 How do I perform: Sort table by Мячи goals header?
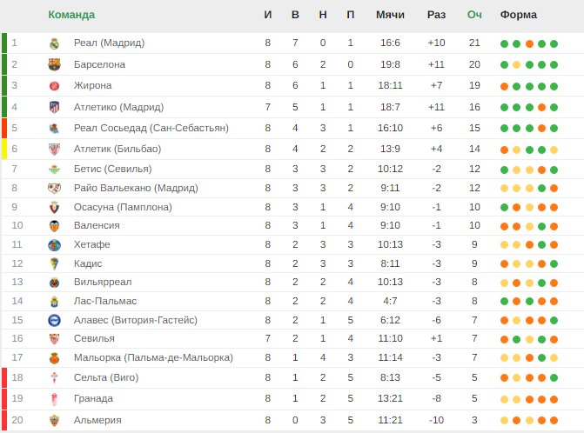390,15
